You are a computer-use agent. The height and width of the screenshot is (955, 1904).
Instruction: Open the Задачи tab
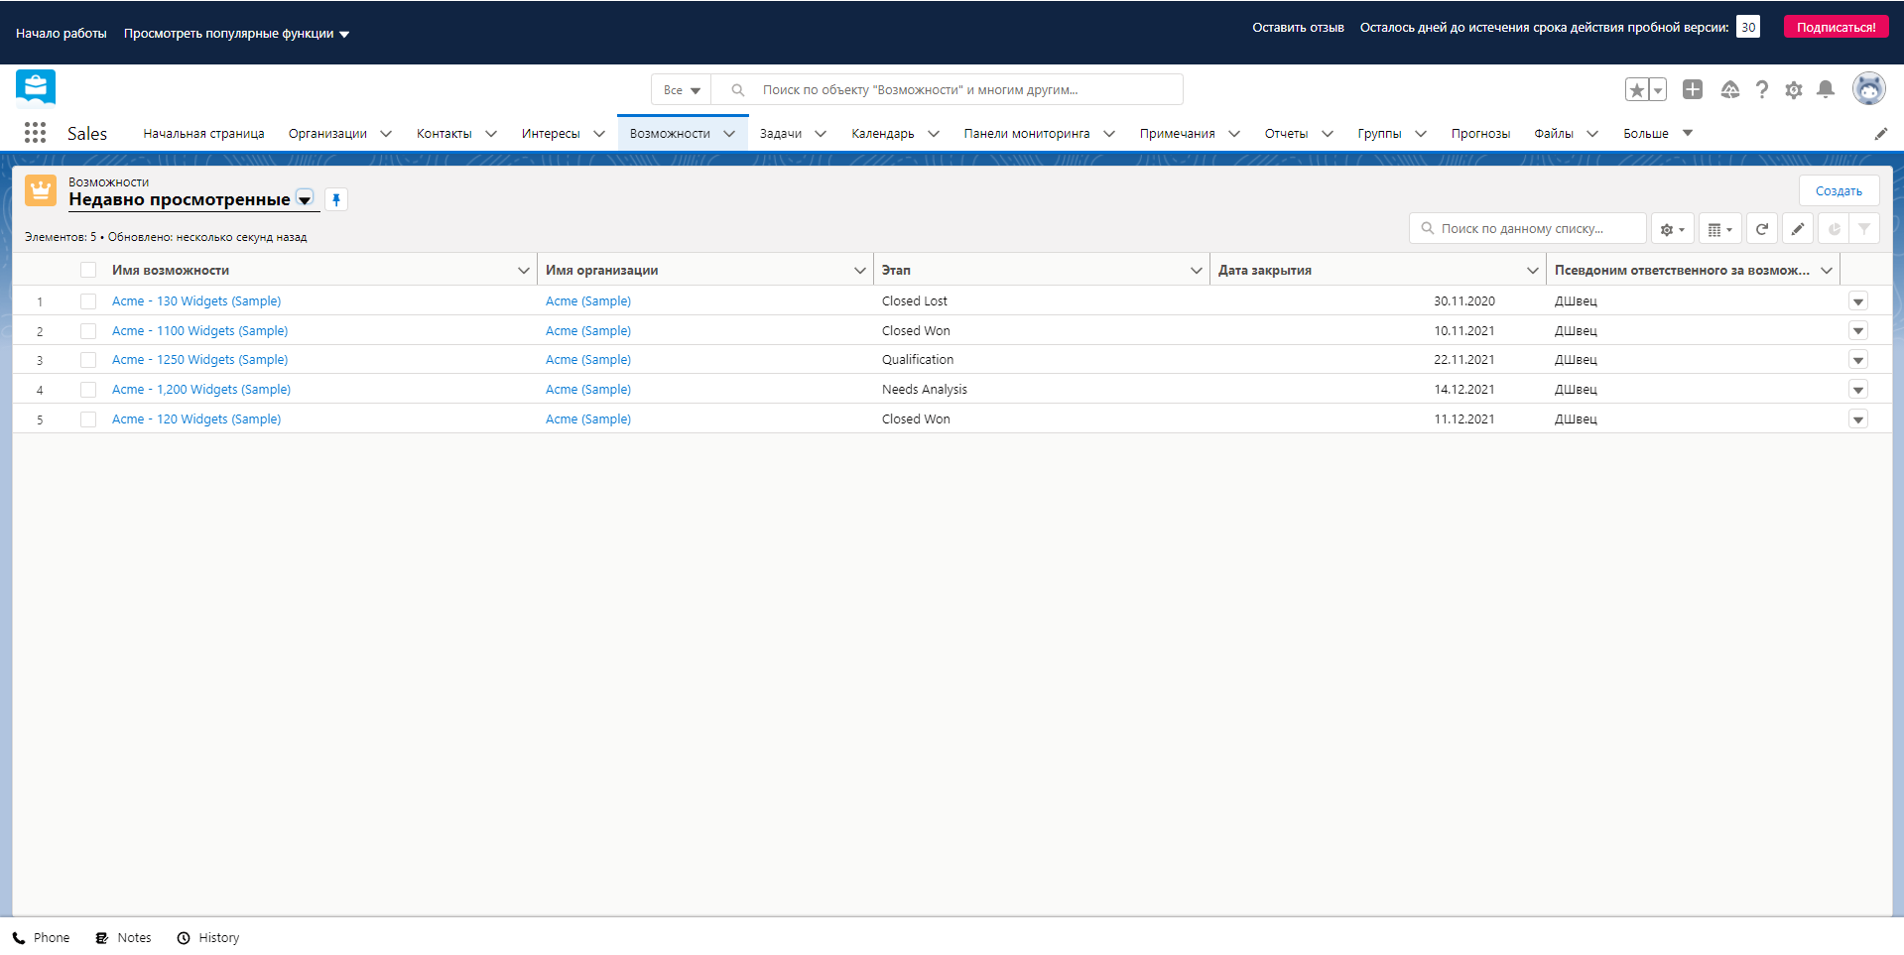point(781,134)
